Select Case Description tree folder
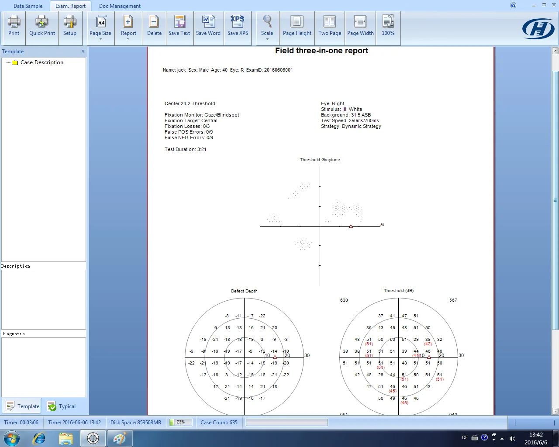Screen dimensions: 559x447 pyautogui.click(x=41, y=62)
